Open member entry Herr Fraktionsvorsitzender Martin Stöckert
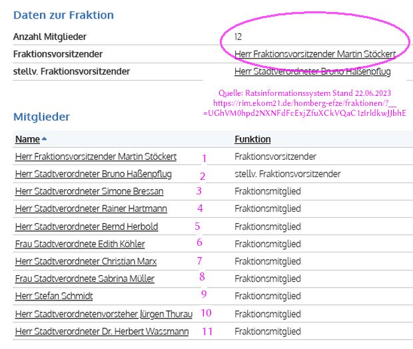This screenshot has height=349, width=413. (96, 157)
